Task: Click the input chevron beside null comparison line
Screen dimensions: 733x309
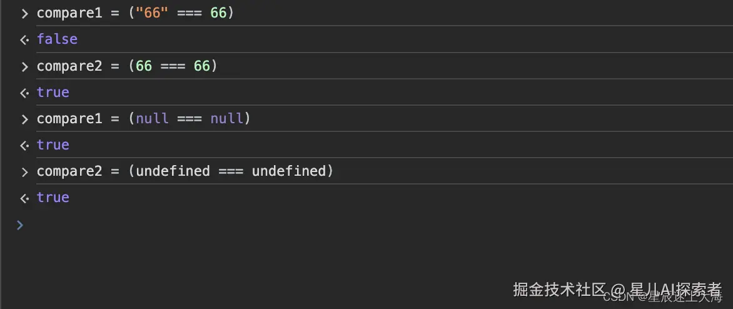Action: click(x=25, y=119)
